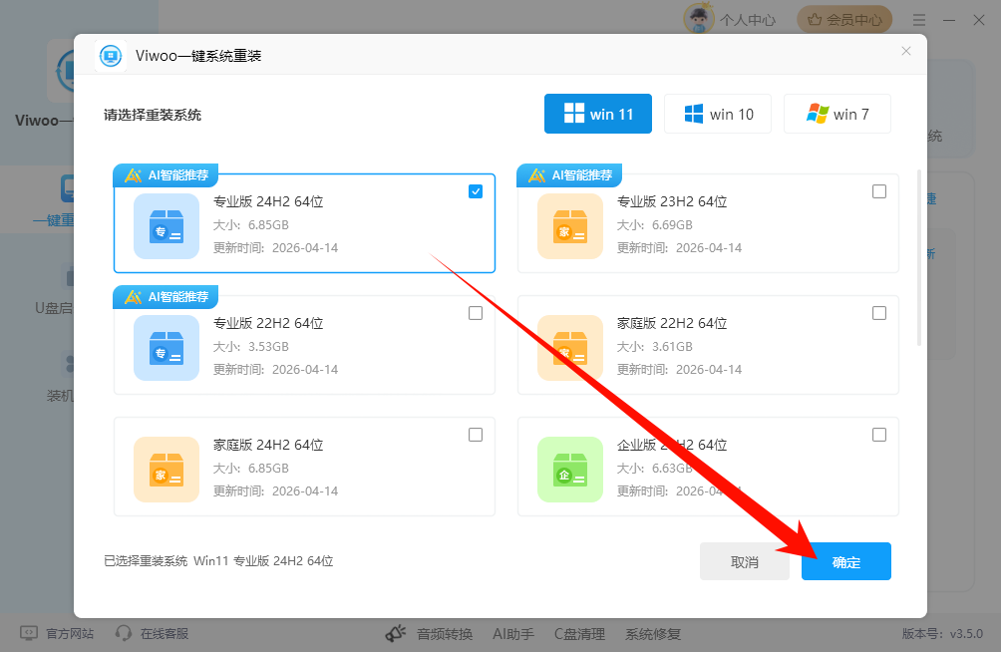Select 家庭版 24H2 64位 title text
Screen dimensions: 1001x652
point(268,445)
